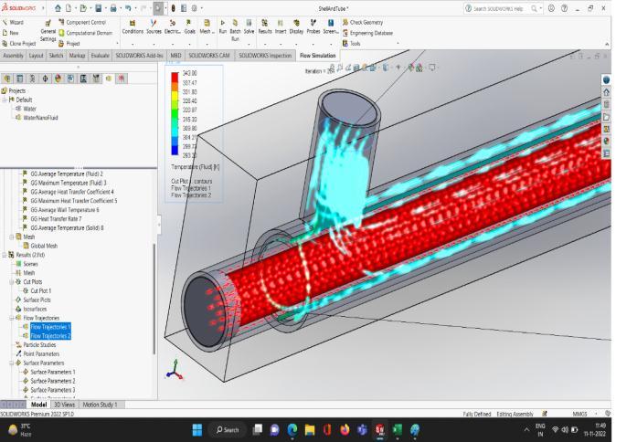
Task: Open Component Control
Action: pyautogui.click(x=82, y=22)
